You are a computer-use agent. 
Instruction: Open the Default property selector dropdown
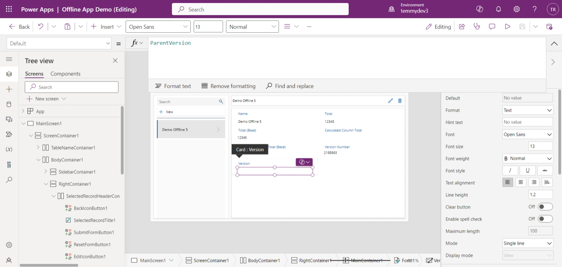59,43
